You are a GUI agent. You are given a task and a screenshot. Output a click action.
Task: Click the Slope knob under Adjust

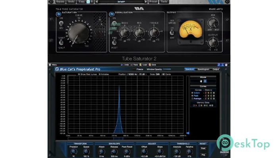tap(160, 152)
